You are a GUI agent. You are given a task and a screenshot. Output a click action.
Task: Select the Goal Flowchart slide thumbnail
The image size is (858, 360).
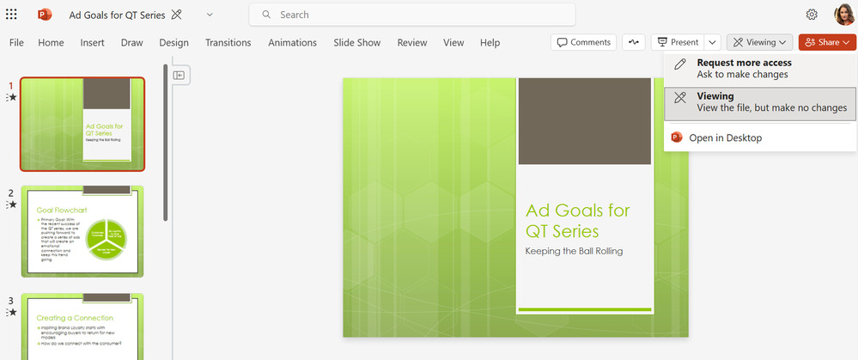(x=82, y=231)
